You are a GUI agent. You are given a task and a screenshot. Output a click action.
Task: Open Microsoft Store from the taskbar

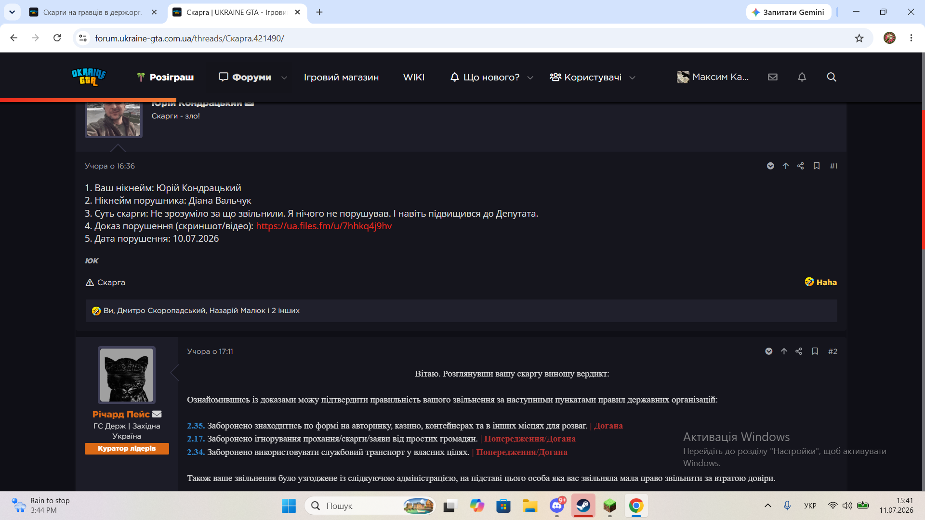[503, 506]
